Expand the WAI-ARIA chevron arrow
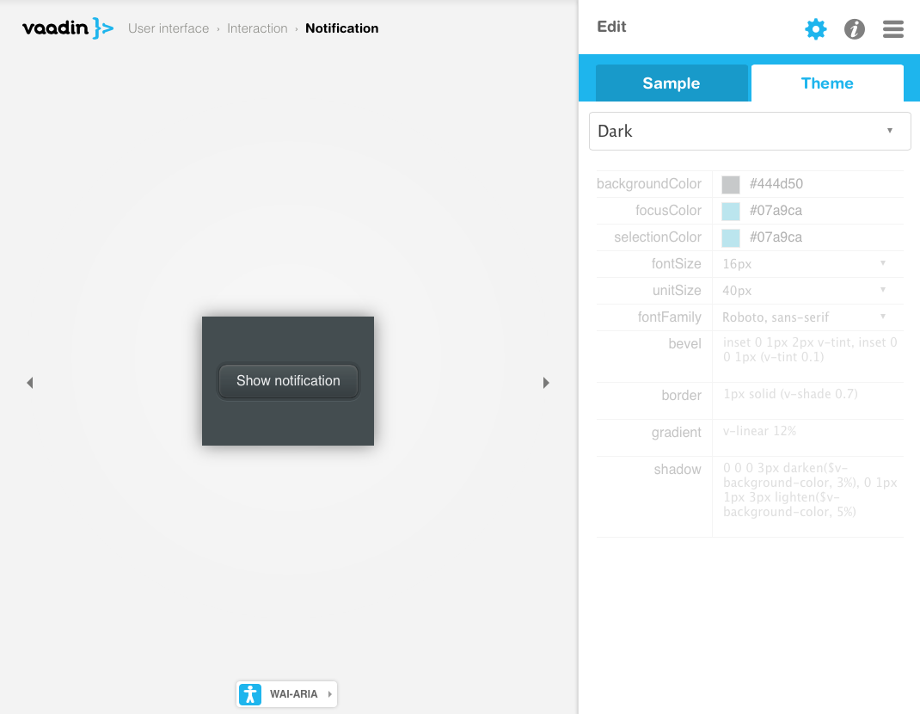920x714 pixels. click(x=330, y=694)
